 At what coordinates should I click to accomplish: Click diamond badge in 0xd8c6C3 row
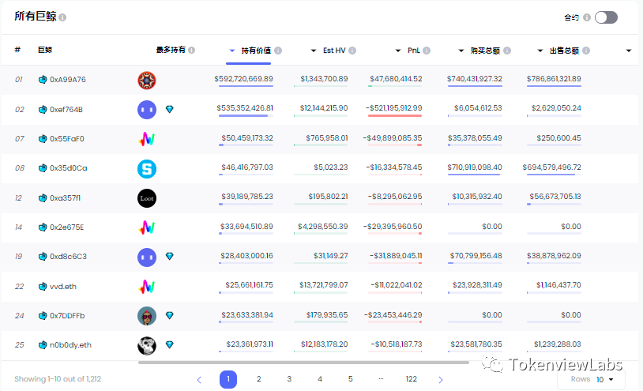[x=169, y=256]
